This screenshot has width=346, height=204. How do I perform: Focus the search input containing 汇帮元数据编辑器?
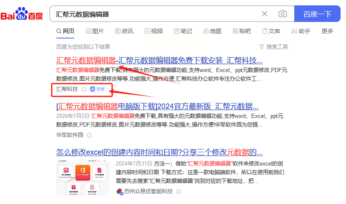click(154, 14)
